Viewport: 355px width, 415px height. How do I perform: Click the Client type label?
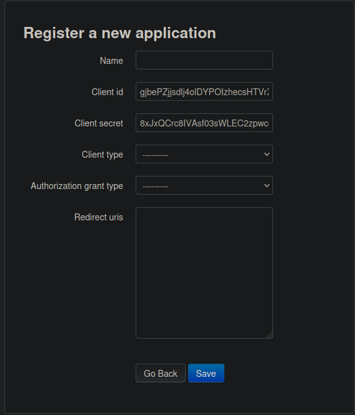coord(102,155)
